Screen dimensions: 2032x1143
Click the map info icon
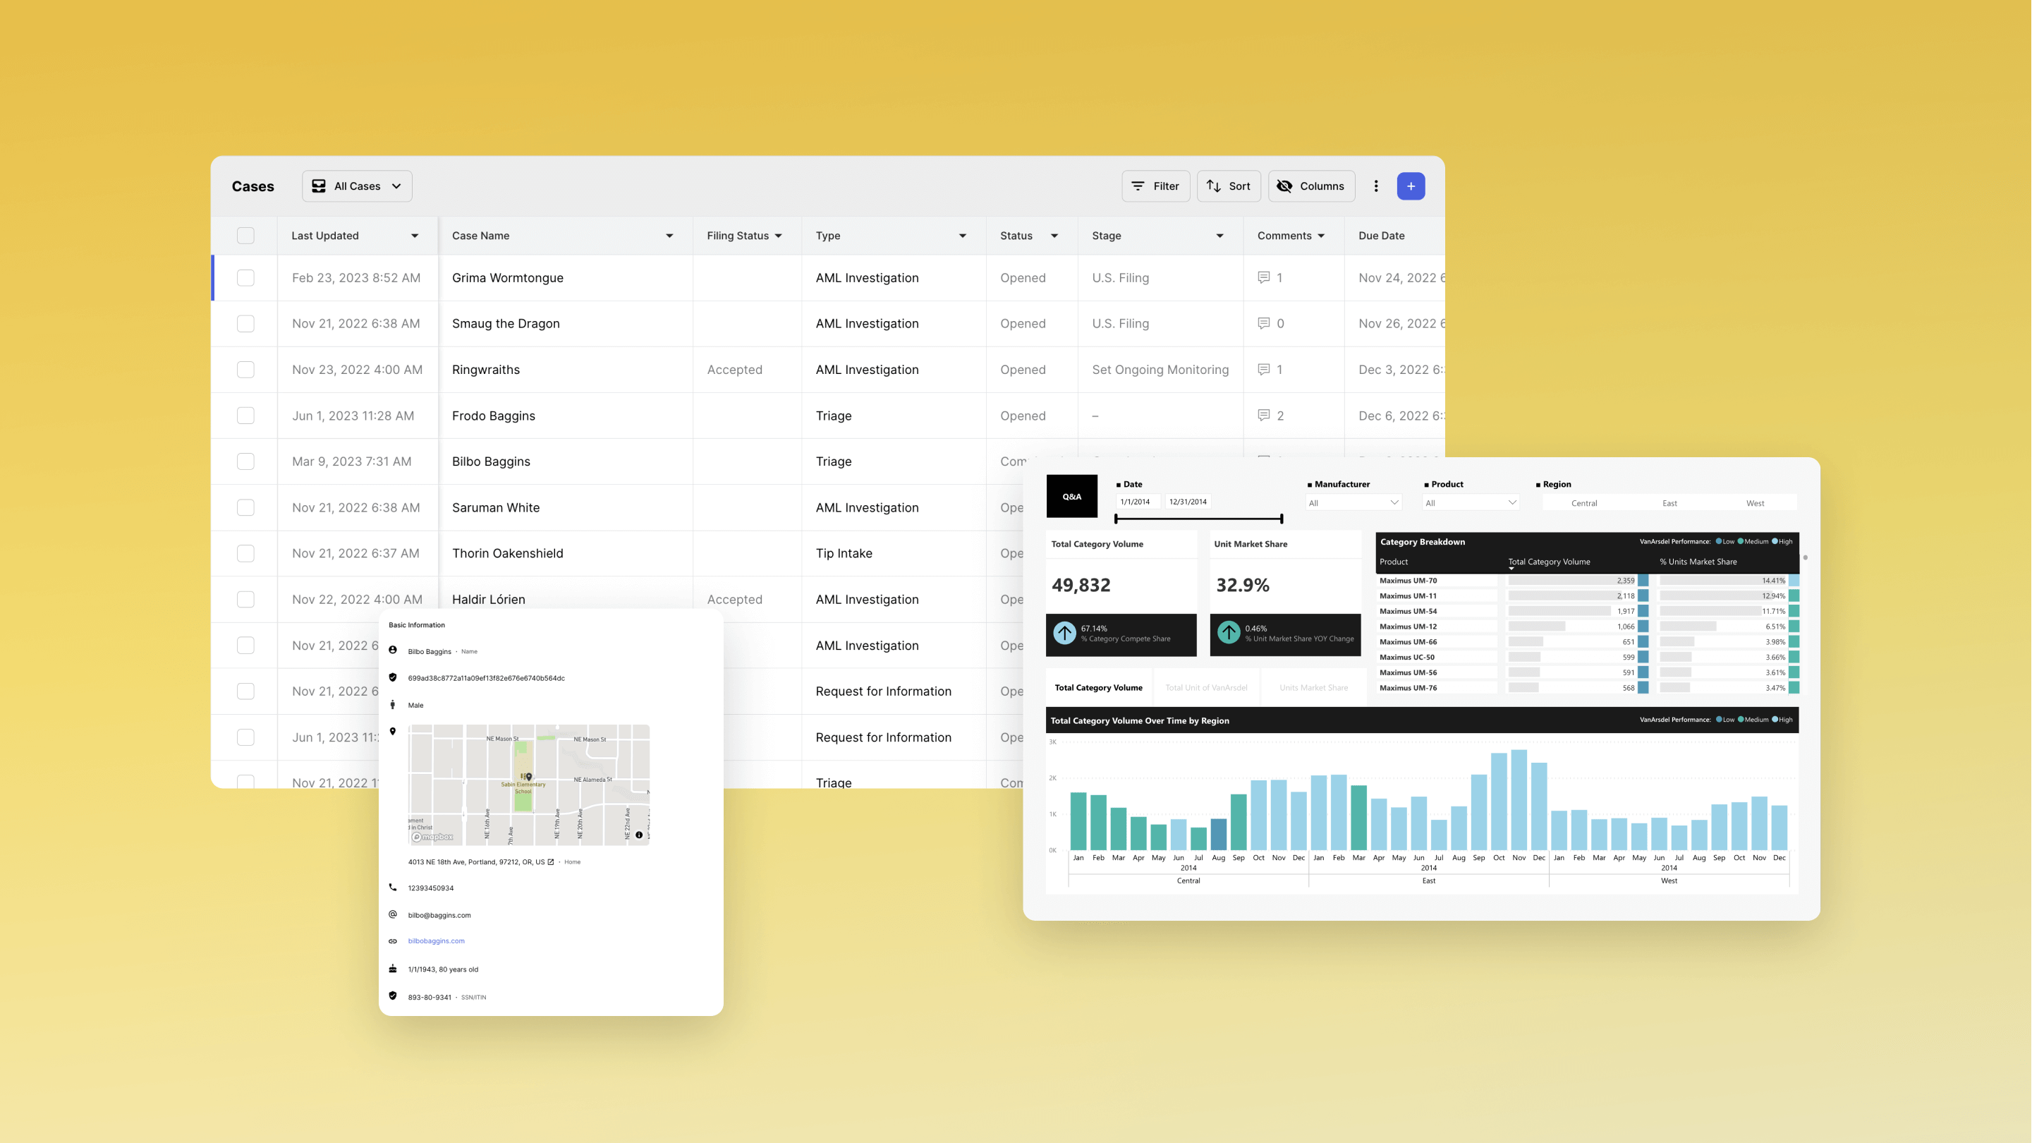(639, 835)
